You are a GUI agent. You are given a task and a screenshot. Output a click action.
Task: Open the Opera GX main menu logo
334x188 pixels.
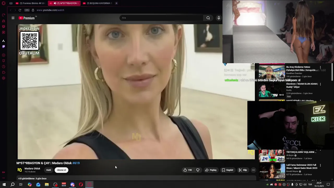tap(4, 3)
